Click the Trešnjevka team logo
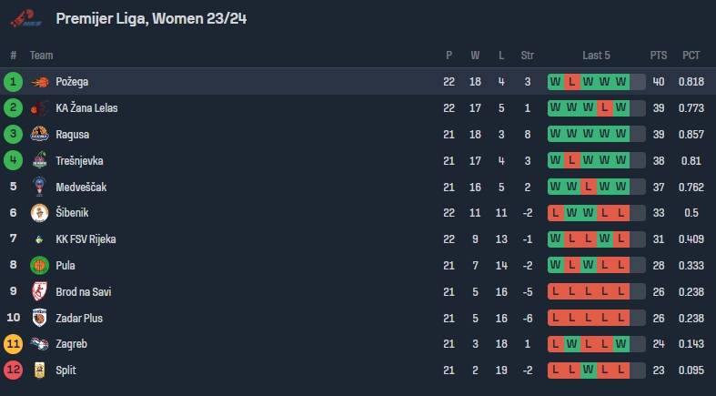 pos(40,160)
